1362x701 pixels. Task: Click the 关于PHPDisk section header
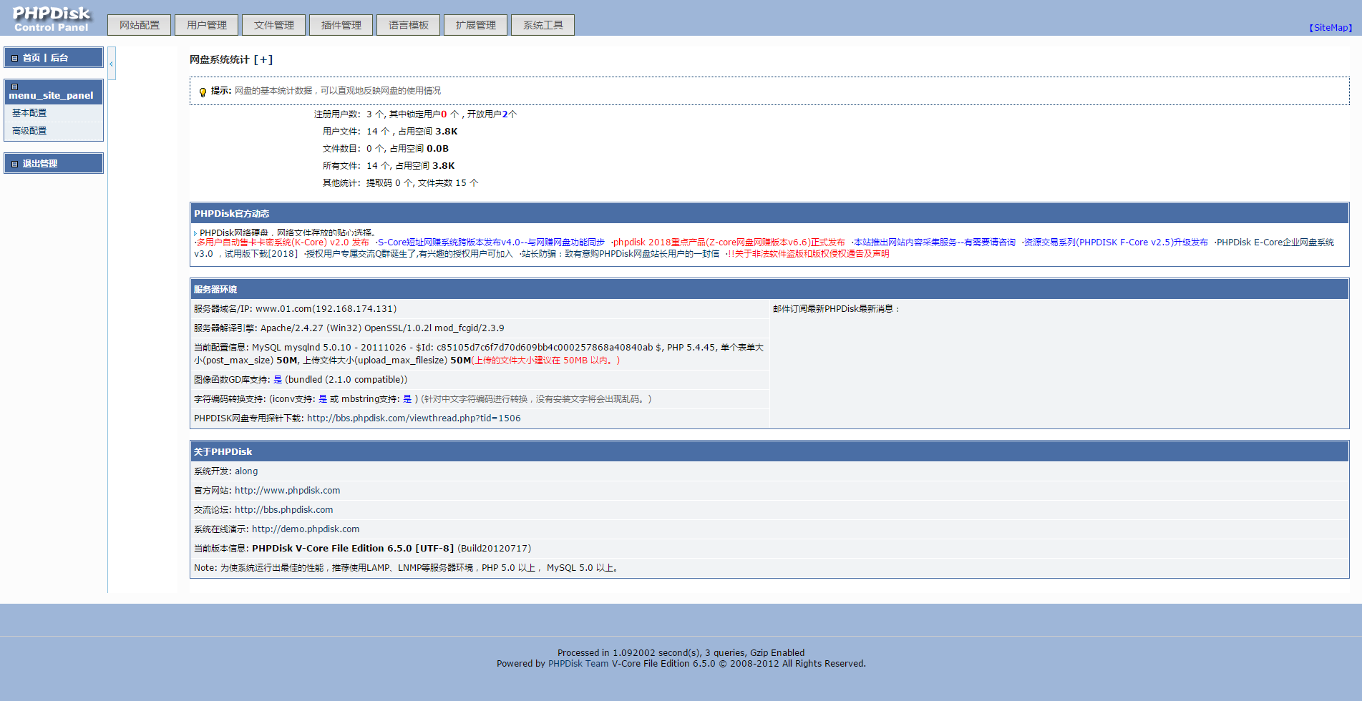tap(769, 451)
